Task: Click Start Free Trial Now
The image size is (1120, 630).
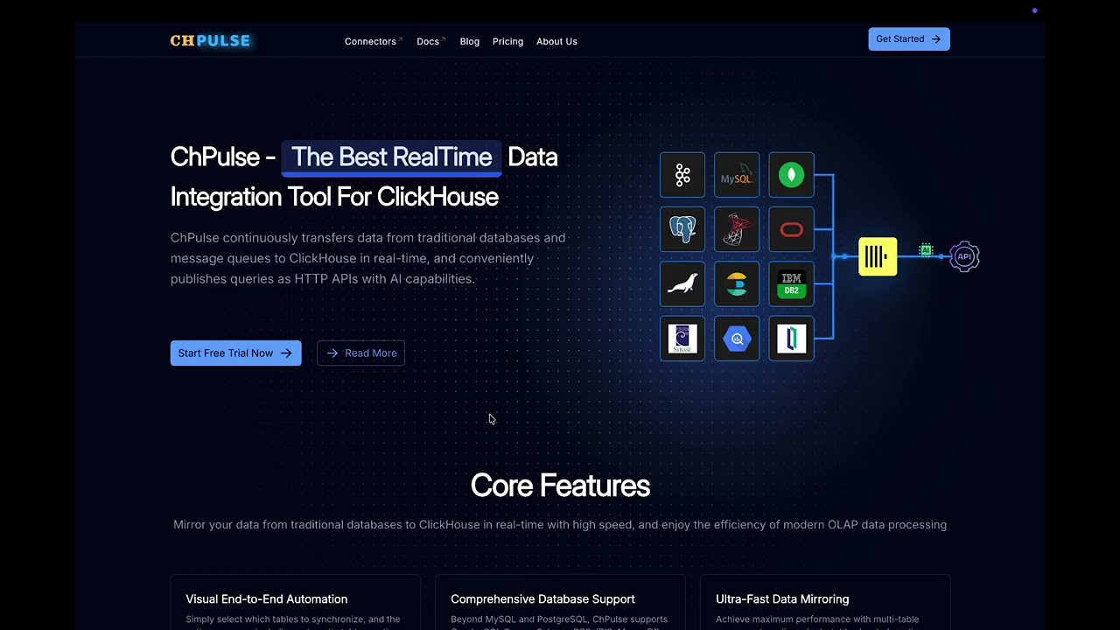Action: 236,353
